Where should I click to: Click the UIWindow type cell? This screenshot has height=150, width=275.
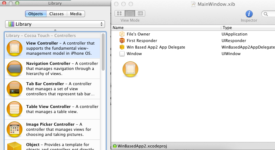231,54
